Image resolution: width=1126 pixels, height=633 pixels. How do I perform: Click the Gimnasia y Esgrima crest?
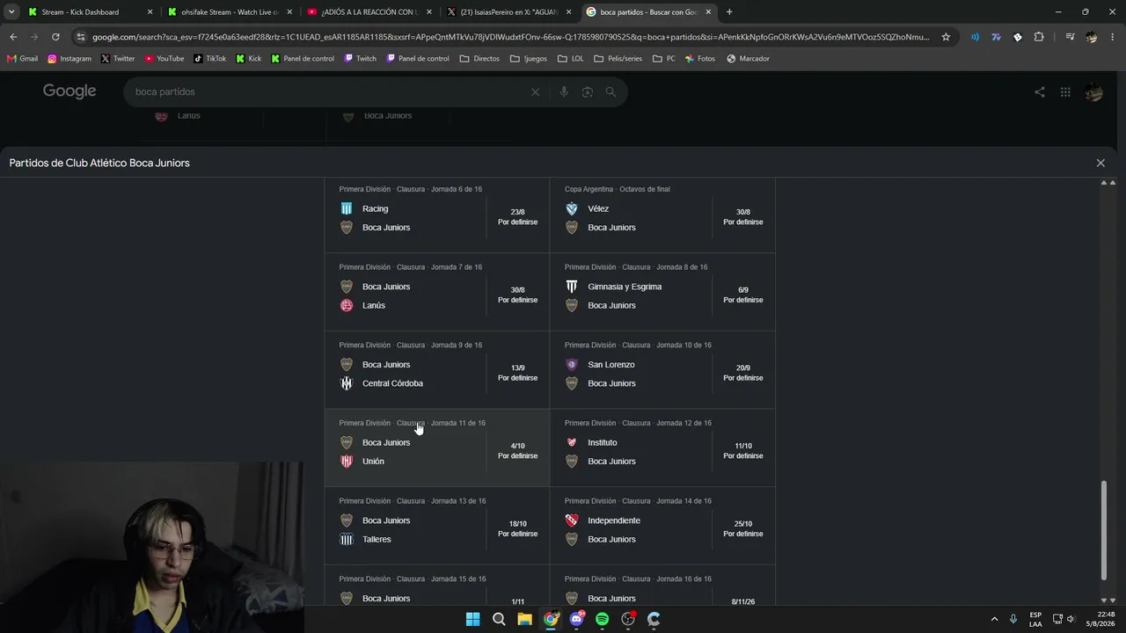(x=572, y=287)
